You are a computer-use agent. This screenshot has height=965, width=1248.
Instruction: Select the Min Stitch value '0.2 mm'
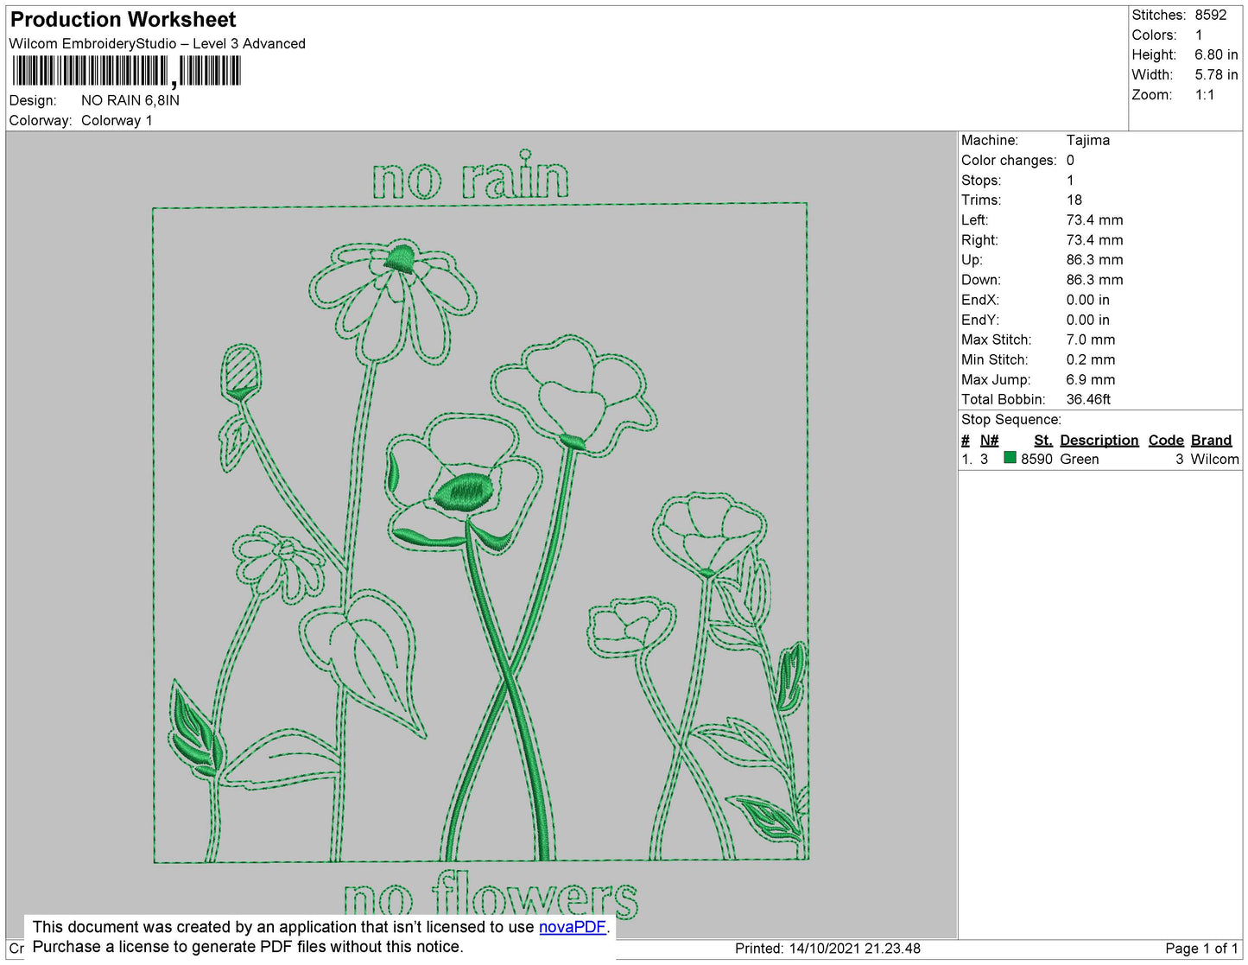tap(1091, 360)
